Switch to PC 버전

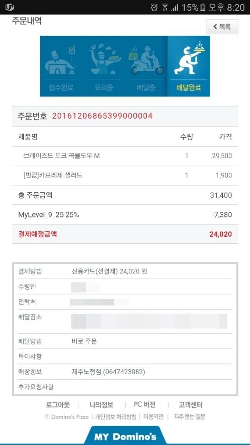(144, 405)
